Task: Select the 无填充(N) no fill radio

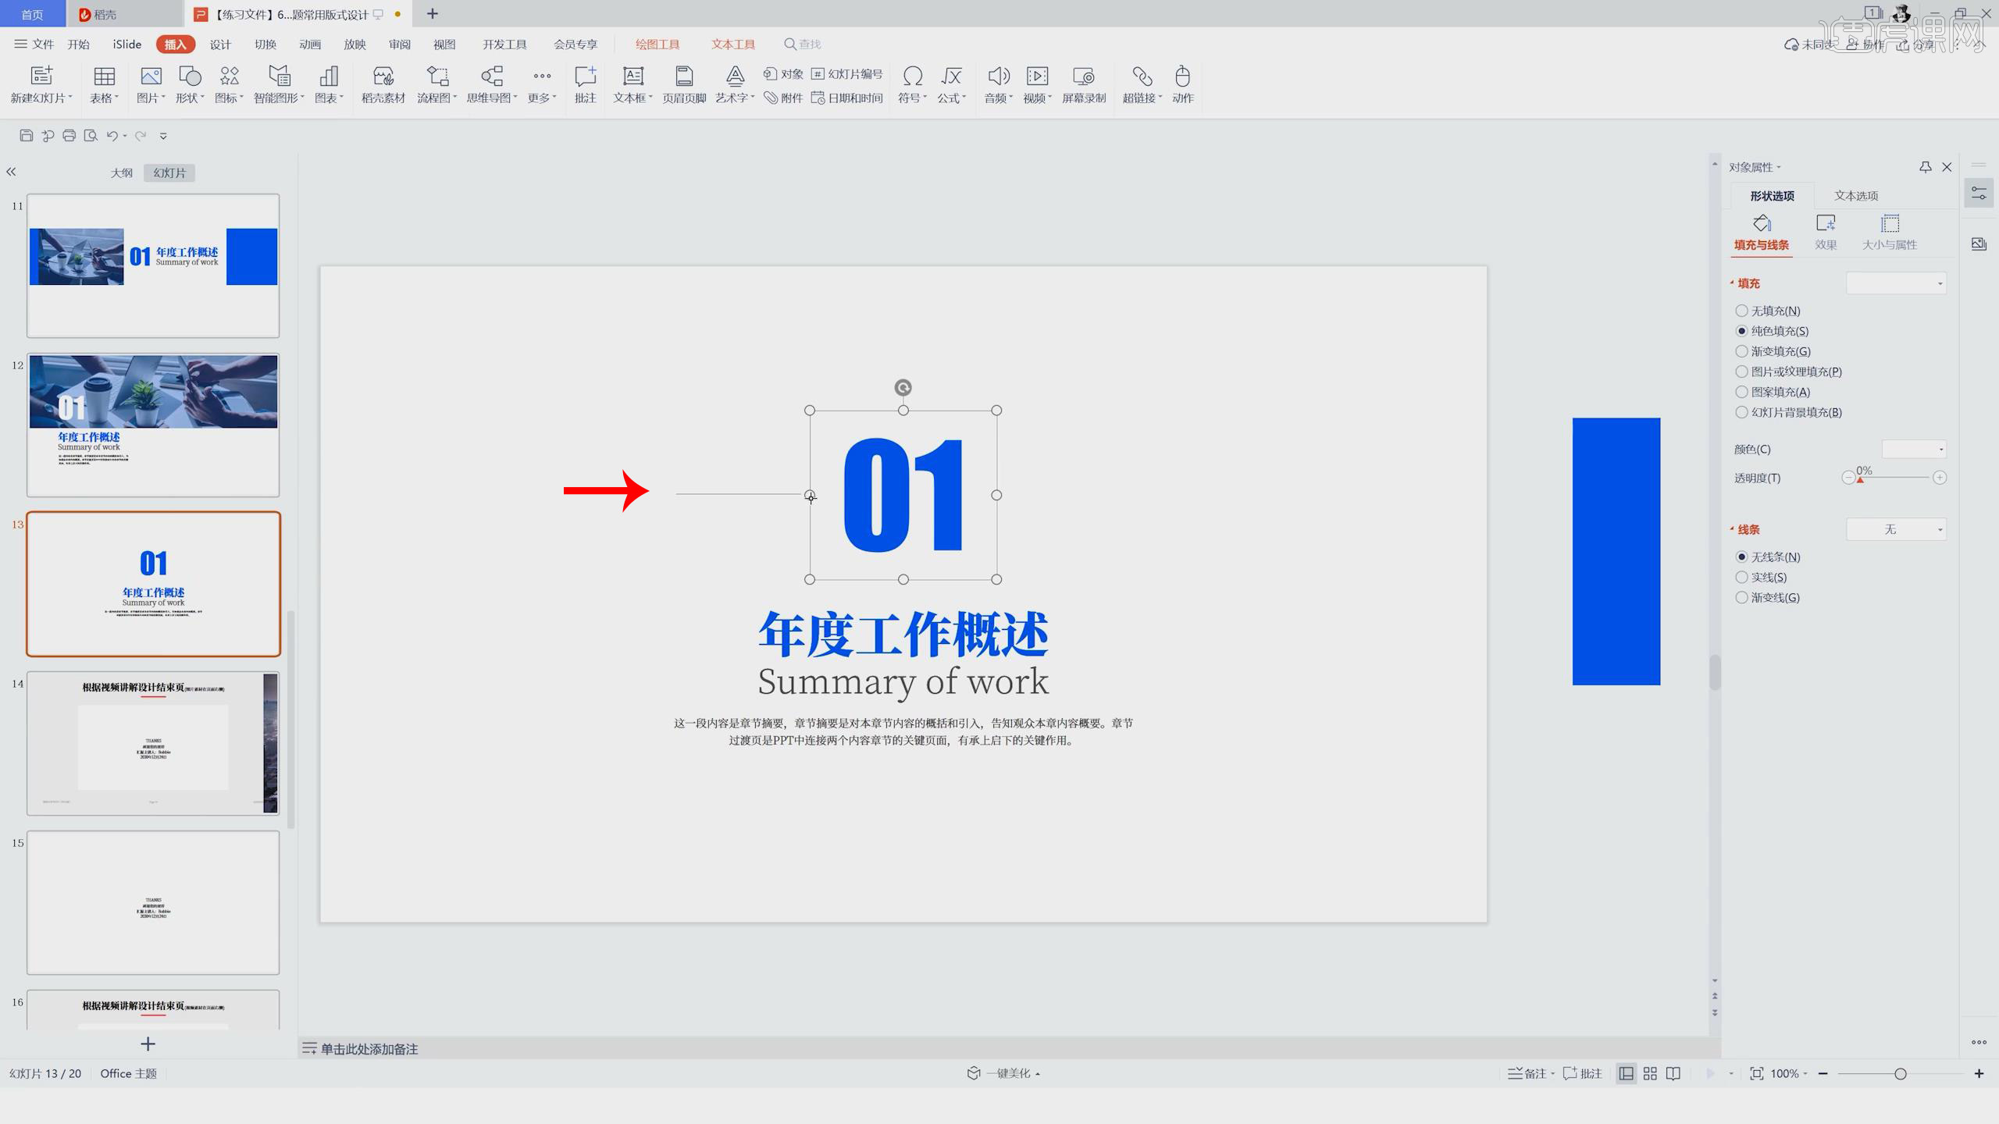Action: click(x=1741, y=311)
